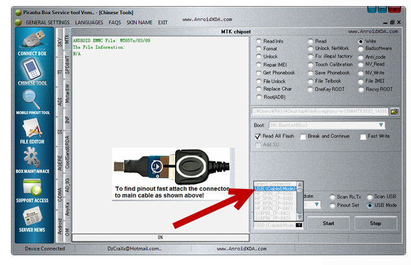Select the Read radio button
The width and height of the screenshot is (411, 265).
(311, 41)
